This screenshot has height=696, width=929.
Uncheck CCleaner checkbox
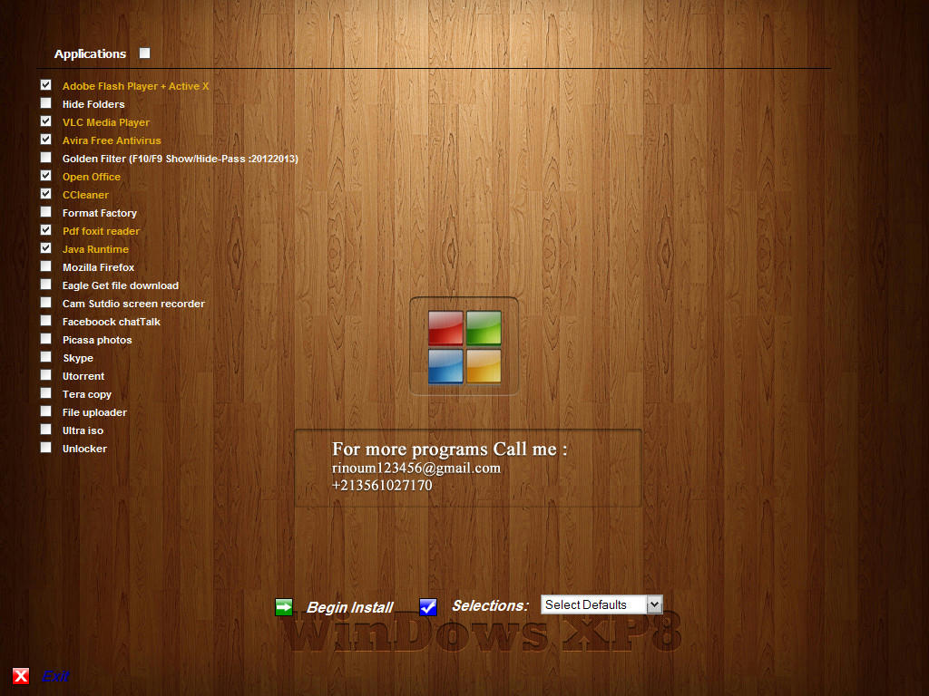pos(45,194)
